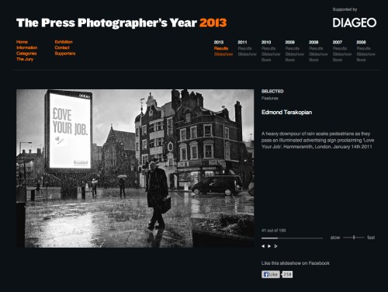The width and height of the screenshot is (388, 292).
Task: Click the 2007 year heading
Action: click(x=338, y=42)
